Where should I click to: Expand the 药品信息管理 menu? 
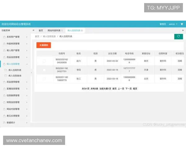pos(15,57)
